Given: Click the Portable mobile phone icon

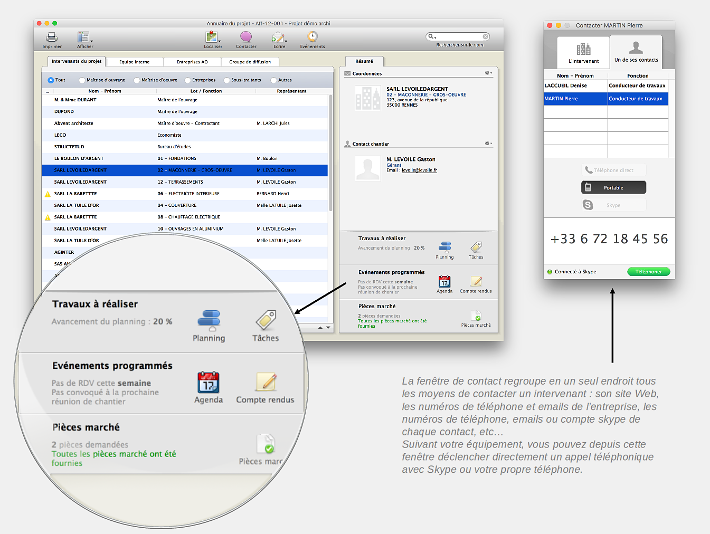Looking at the screenshot, I should tap(588, 187).
